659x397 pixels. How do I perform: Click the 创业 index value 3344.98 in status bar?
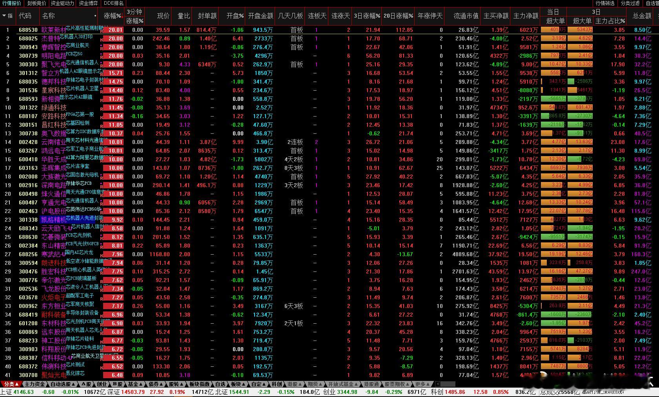tap(347, 392)
